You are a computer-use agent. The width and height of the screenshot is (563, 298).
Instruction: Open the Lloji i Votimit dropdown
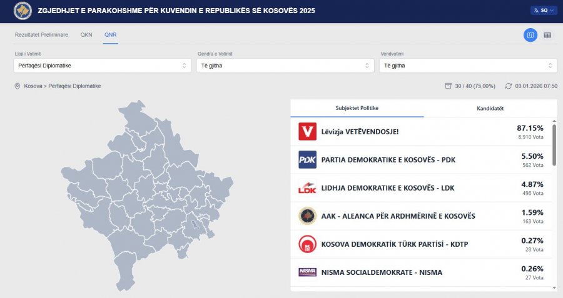coord(102,66)
